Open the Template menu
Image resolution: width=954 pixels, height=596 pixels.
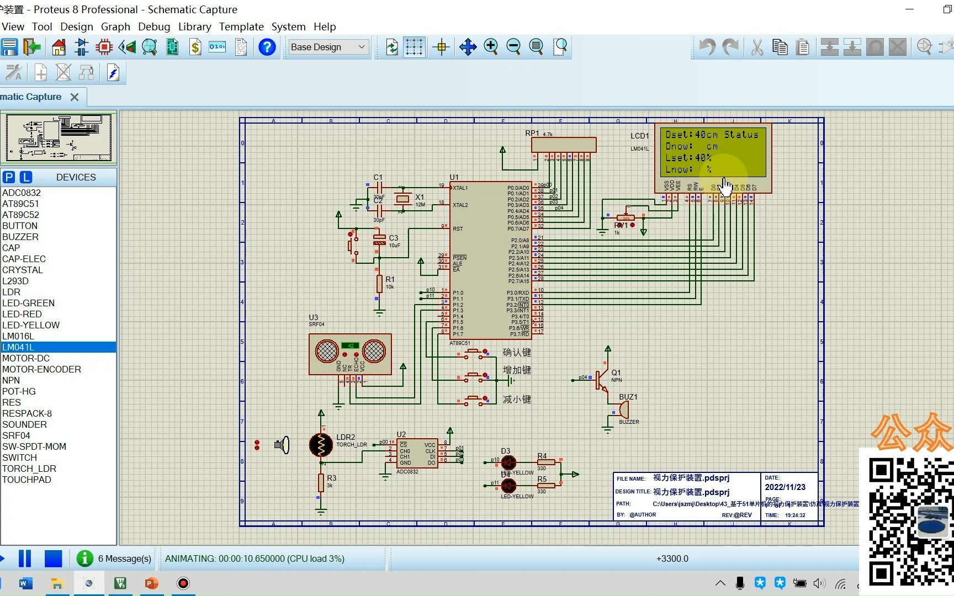tap(241, 26)
